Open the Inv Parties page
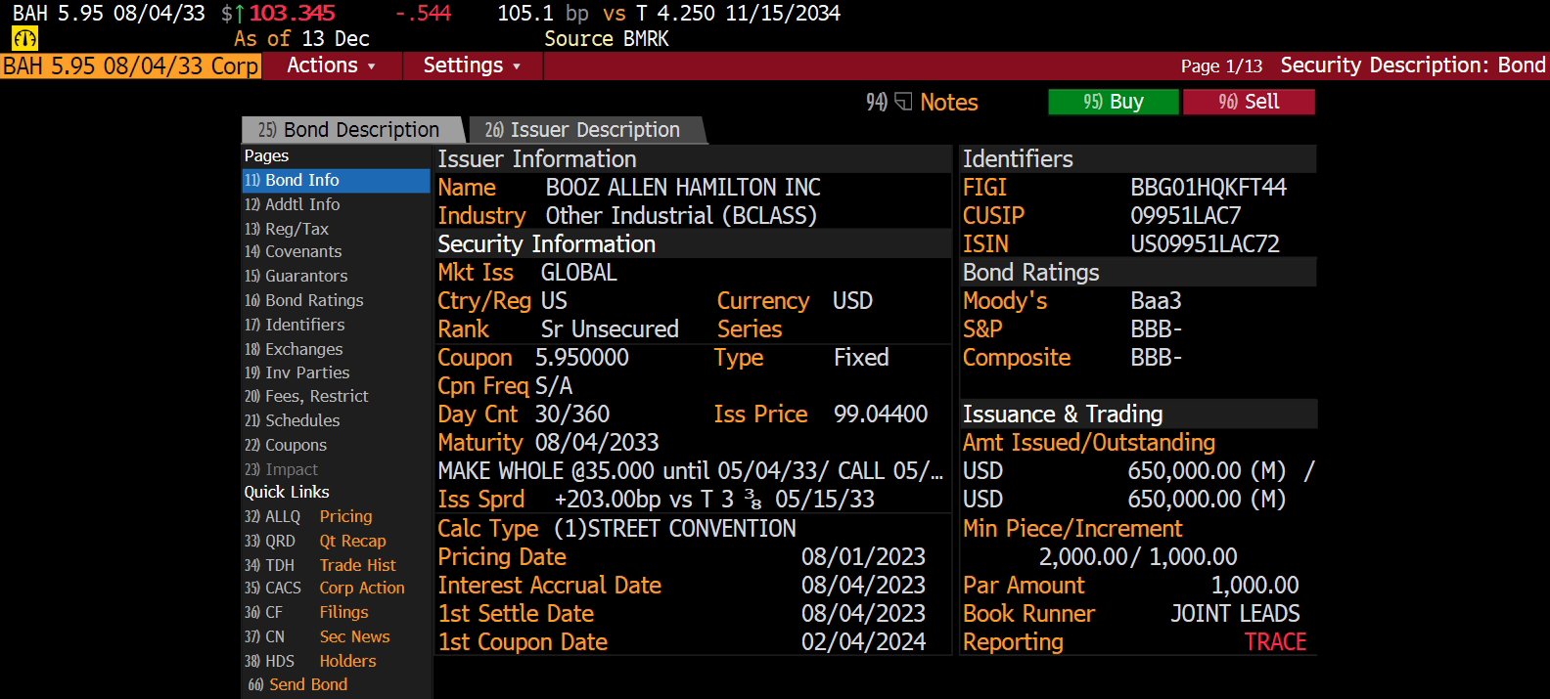This screenshot has height=699, width=1550. [336, 372]
